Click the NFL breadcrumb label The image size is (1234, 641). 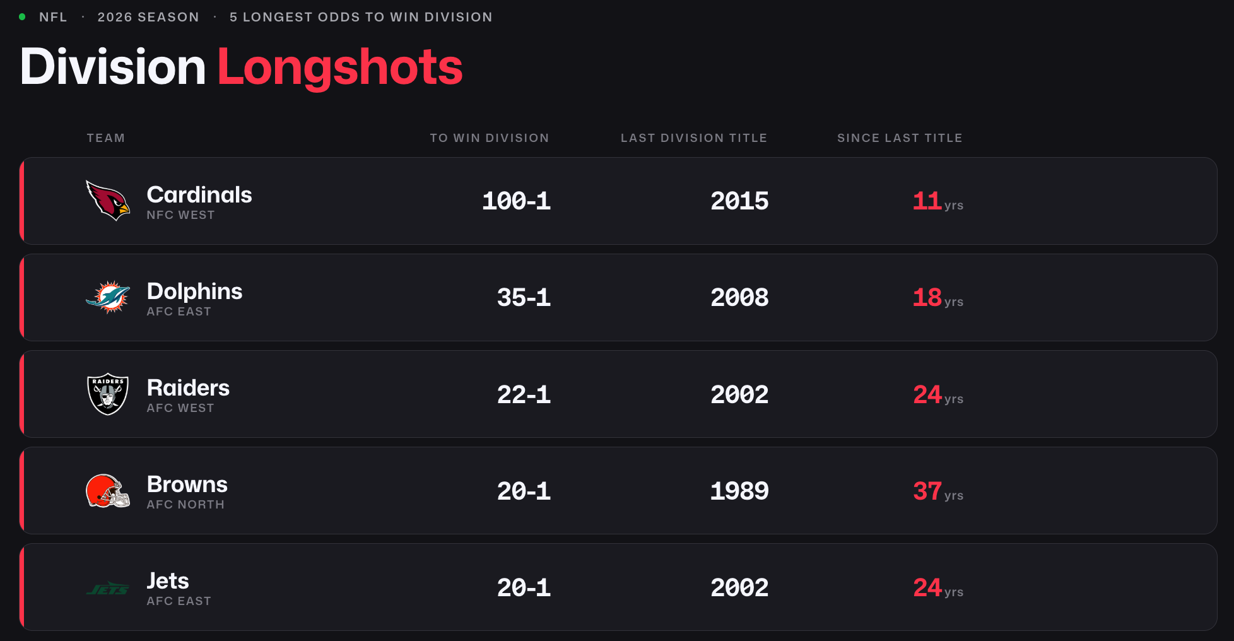[x=53, y=17]
